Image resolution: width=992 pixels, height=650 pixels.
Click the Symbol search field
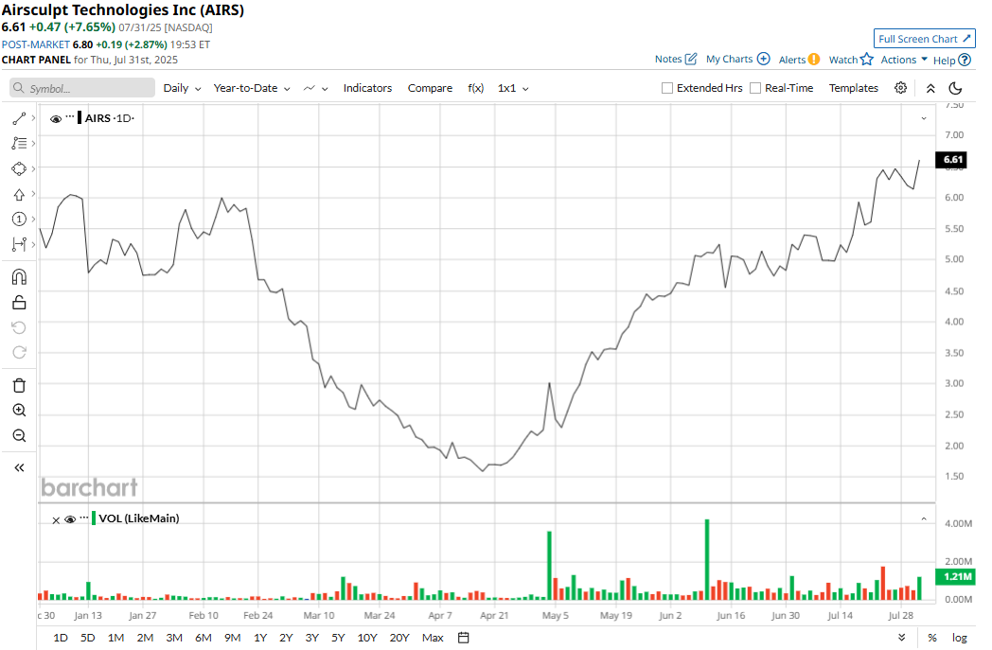coord(82,88)
